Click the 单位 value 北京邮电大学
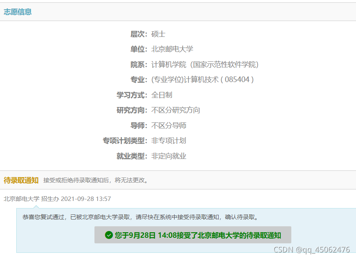The image size is (356, 258). (172, 49)
